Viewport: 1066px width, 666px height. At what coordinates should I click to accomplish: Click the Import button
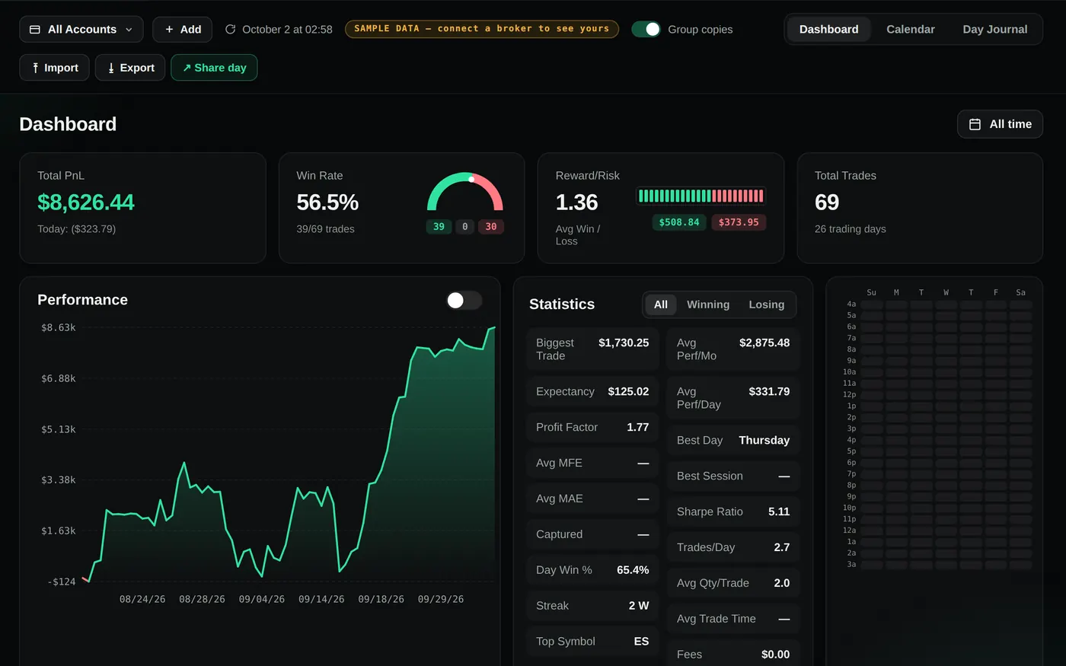pyautogui.click(x=54, y=68)
